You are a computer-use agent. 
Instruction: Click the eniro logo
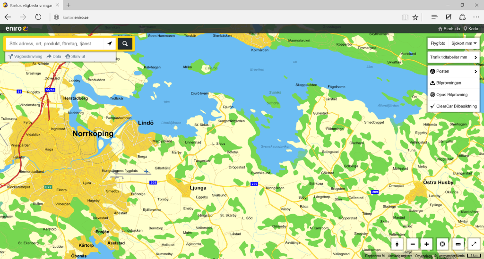tap(17, 29)
